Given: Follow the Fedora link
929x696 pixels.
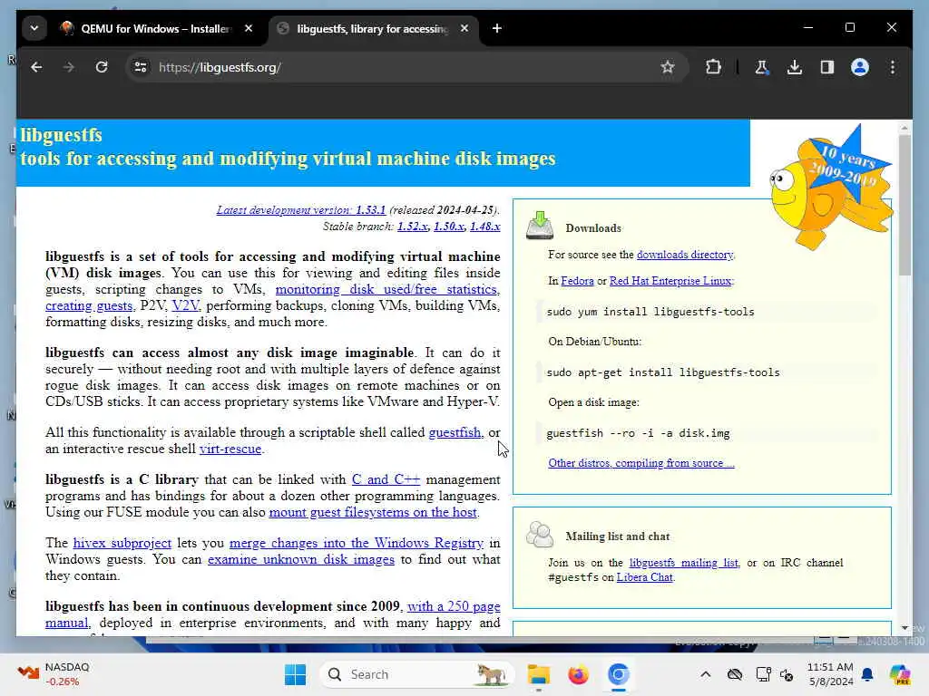Looking at the screenshot, I should point(577,281).
